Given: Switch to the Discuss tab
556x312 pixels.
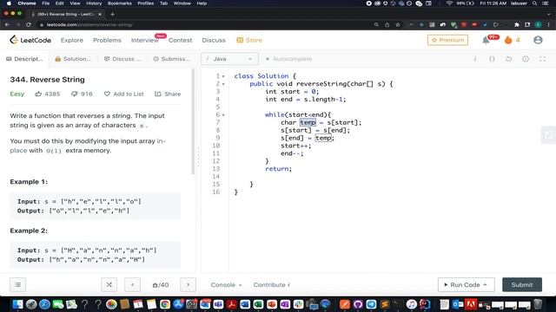Looking at the screenshot, I should [x=122, y=59].
